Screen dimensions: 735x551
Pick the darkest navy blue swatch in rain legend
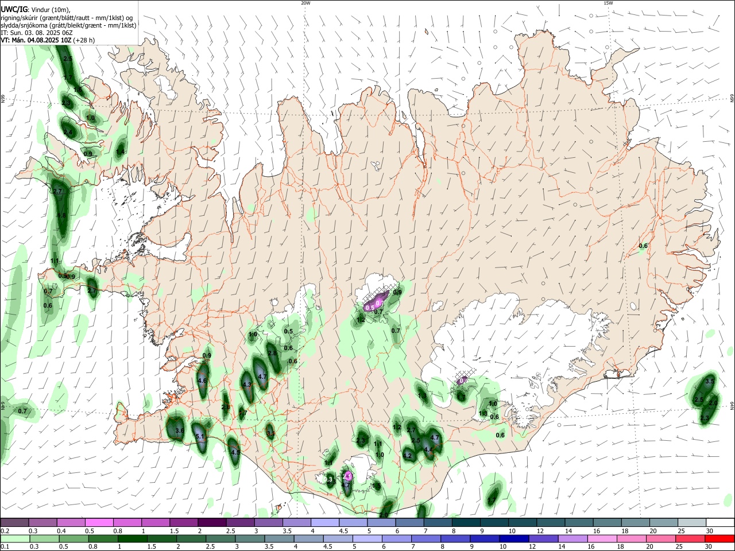point(514,538)
